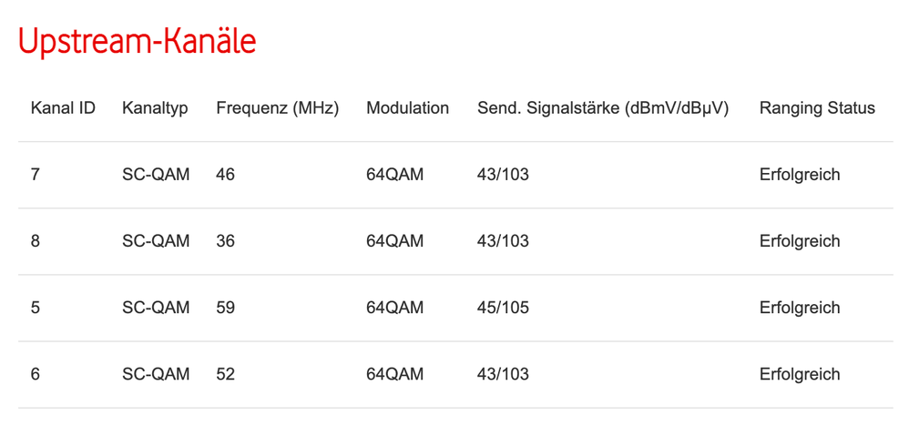Select the channel ID 7 cell
Screen dimensions: 909x436
(36, 175)
